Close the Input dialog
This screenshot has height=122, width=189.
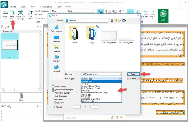(138, 15)
